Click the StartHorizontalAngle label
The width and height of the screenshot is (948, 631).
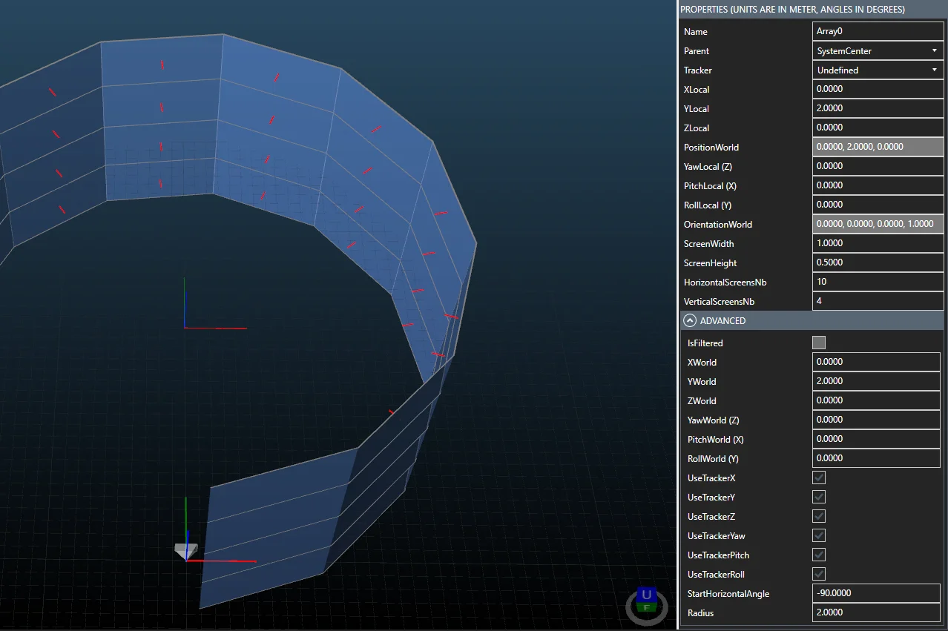[x=728, y=594]
